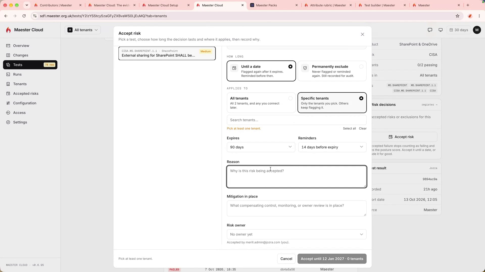Choose the Specific tenants radio option
485x272 pixels.
pos(361,98)
